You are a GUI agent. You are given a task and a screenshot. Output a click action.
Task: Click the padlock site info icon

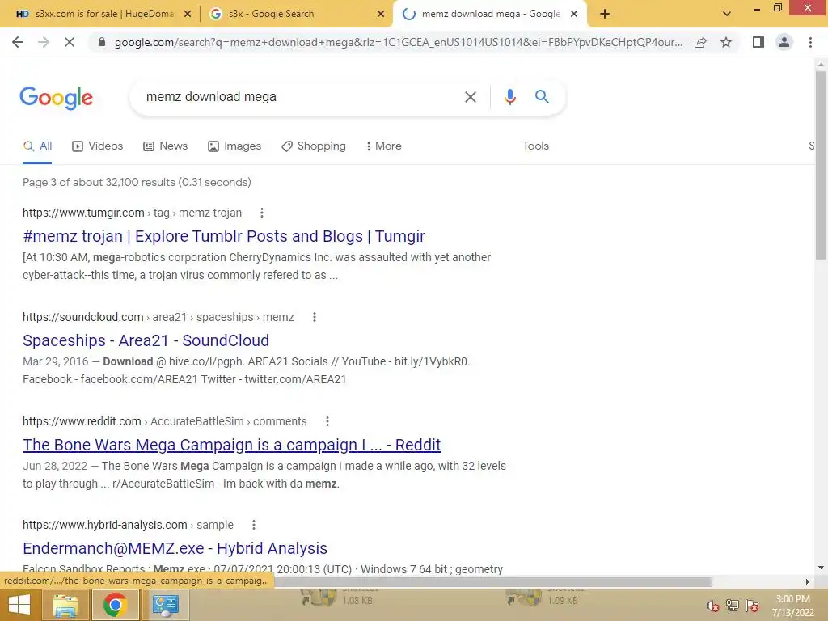coord(102,42)
